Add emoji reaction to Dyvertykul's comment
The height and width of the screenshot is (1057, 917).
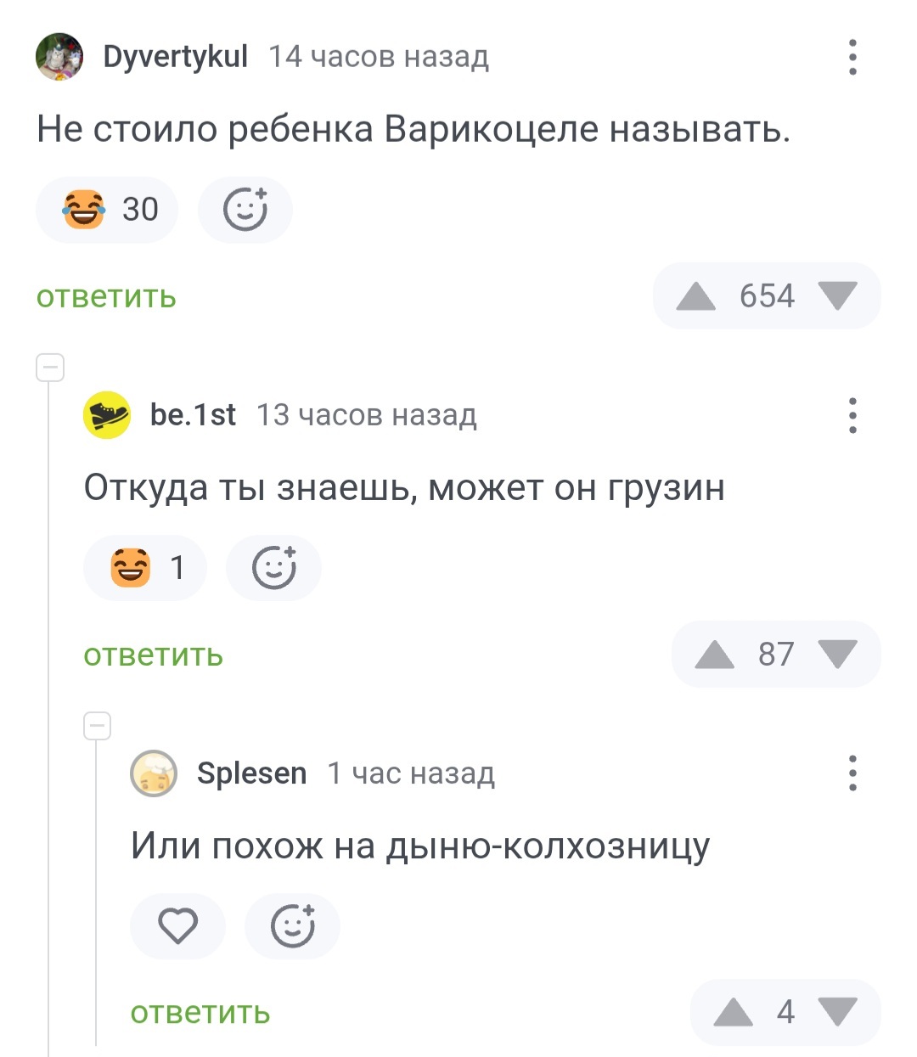click(x=245, y=210)
